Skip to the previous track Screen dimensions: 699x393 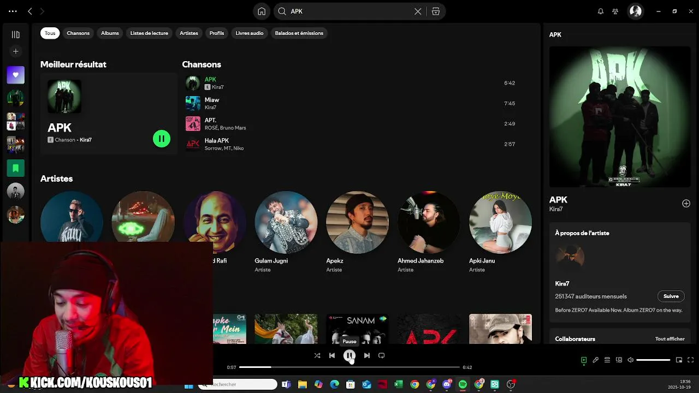(332, 355)
